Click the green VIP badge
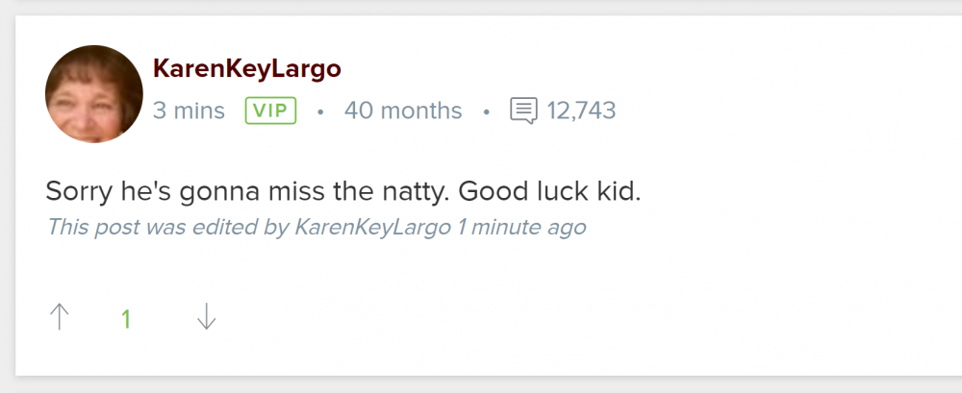The image size is (962, 393). (x=271, y=111)
